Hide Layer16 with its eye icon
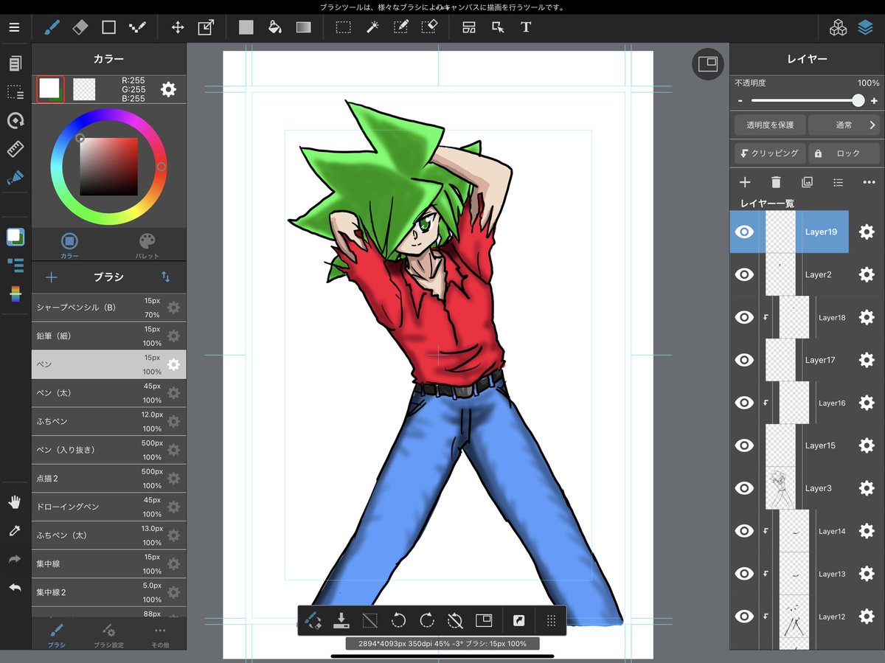 [x=744, y=403]
